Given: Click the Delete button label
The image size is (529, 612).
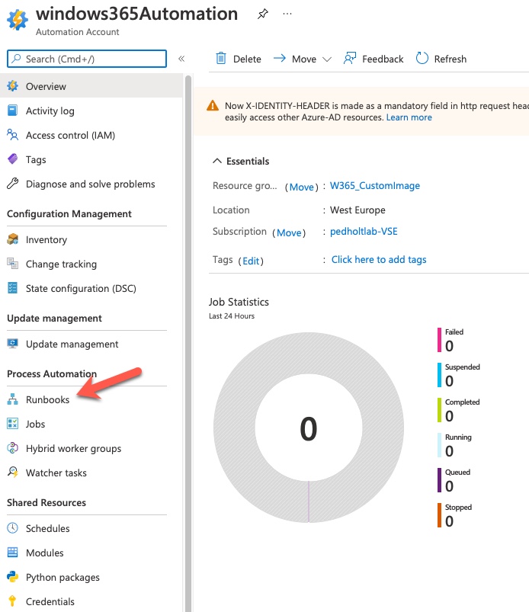Looking at the screenshot, I should (x=247, y=59).
